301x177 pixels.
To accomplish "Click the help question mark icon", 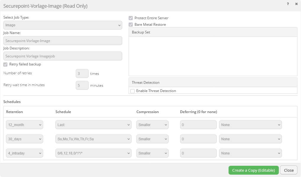I will pos(288,4).
